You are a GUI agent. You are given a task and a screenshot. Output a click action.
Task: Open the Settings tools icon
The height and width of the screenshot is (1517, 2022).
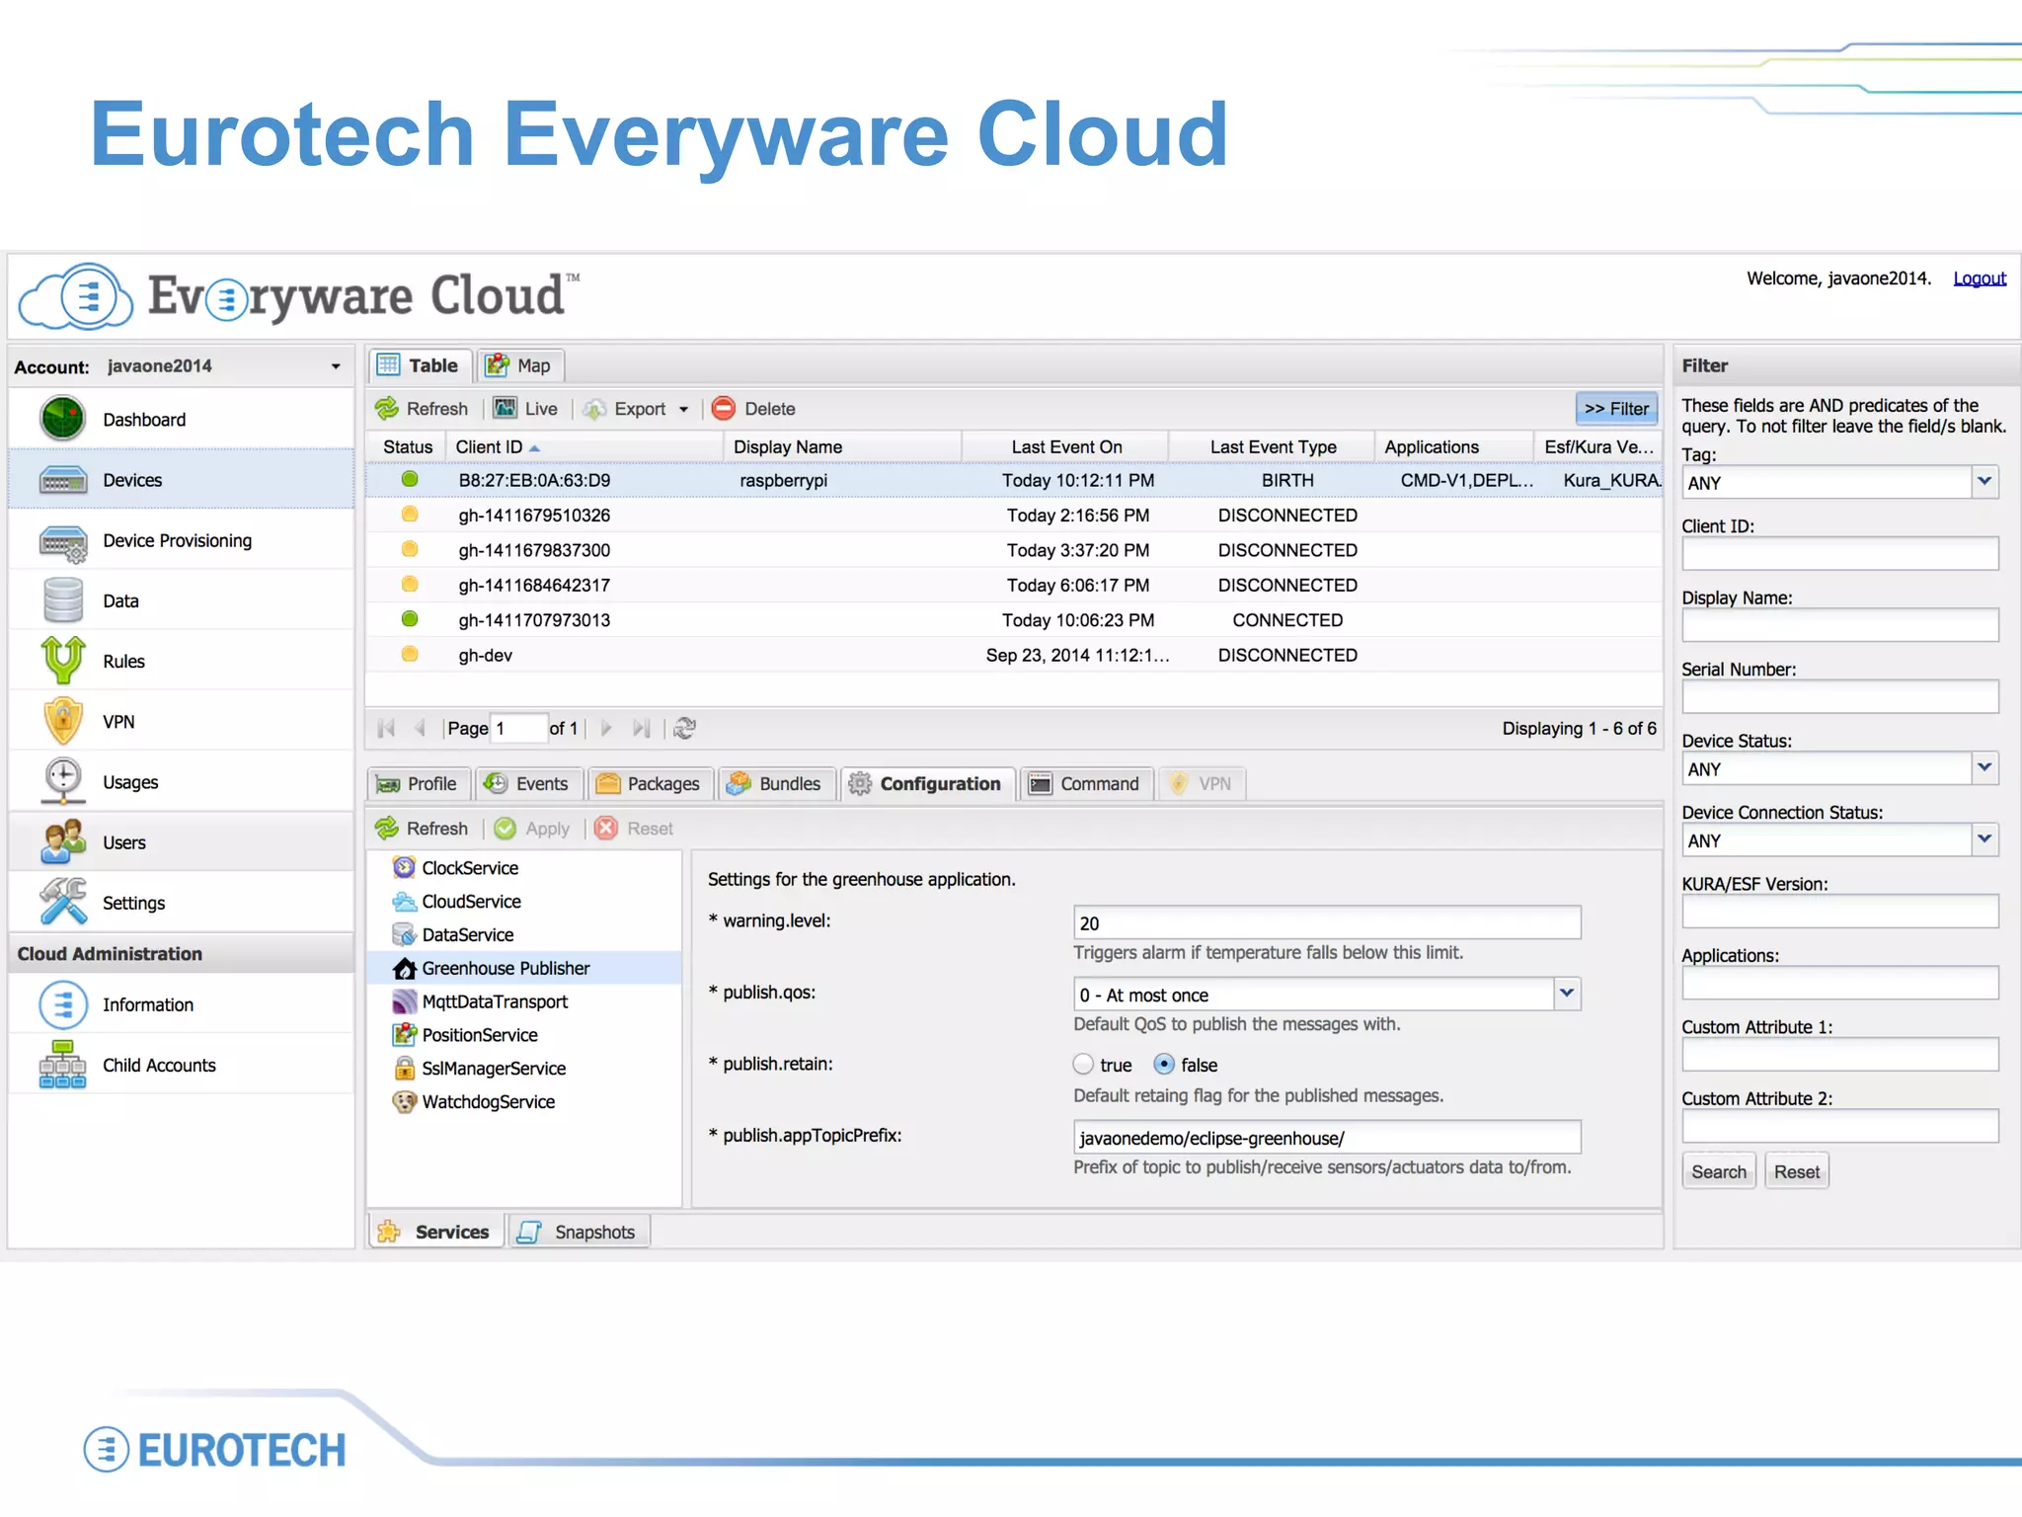pyautogui.click(x=62, y=903)
